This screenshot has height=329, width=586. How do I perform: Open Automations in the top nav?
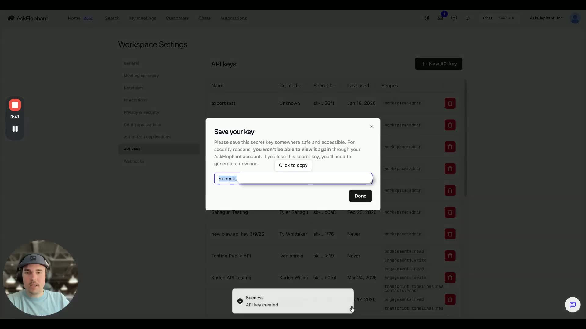(x=233, y=18)
